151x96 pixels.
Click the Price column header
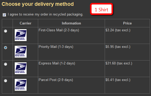coord(127,23)
